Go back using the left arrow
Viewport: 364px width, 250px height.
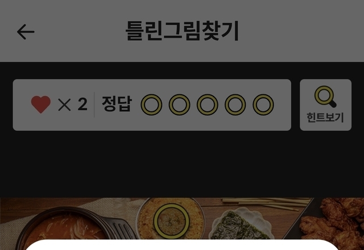[x=26, y=32]
